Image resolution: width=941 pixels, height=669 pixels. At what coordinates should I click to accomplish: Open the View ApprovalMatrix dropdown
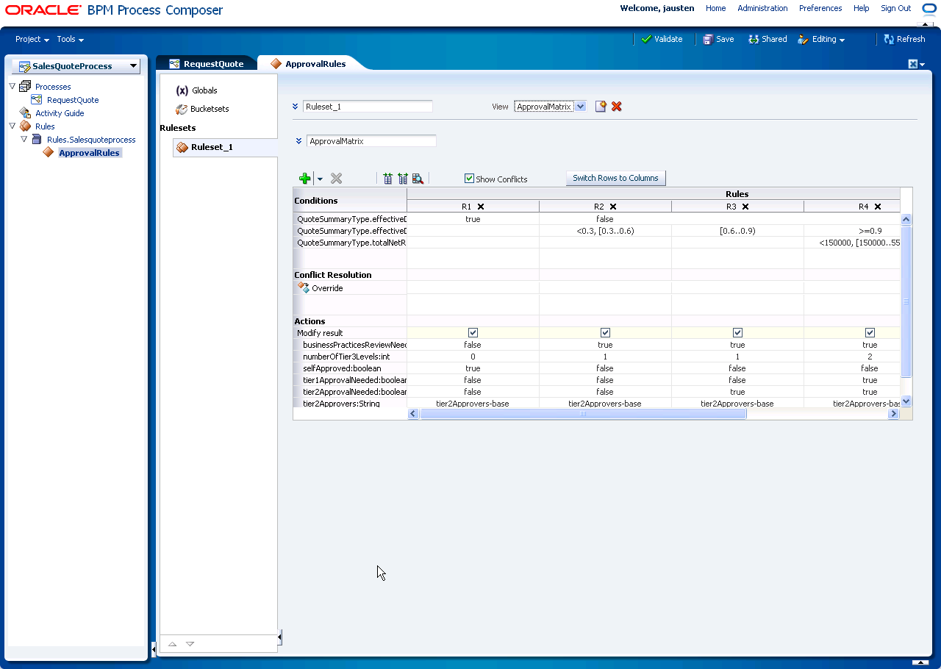pyautogui.click(x=580, y=107)
